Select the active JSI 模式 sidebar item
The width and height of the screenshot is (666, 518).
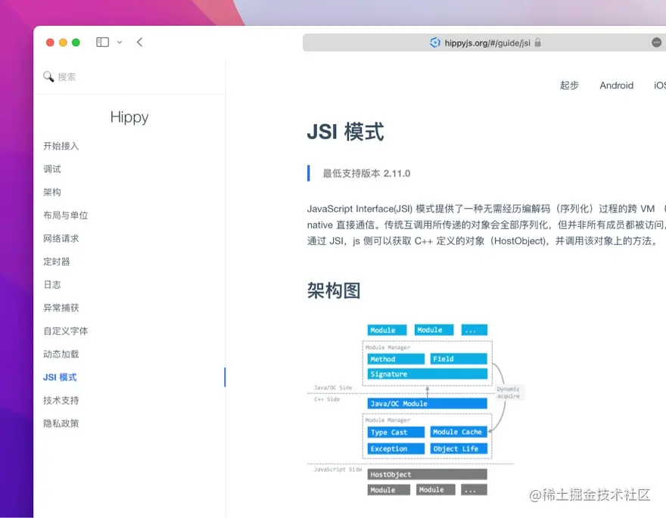[x=60, y=377]
